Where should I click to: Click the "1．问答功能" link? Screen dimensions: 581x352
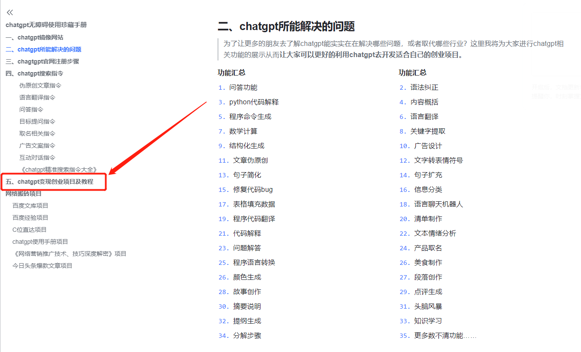click(x=237, y=87)
